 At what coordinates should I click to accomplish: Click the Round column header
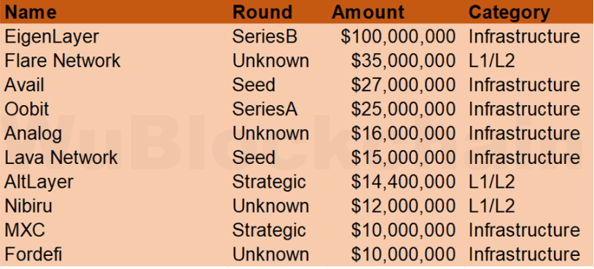(262, 12)
